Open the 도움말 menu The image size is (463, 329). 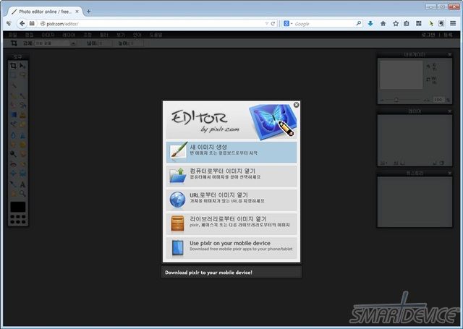[156, 35]
